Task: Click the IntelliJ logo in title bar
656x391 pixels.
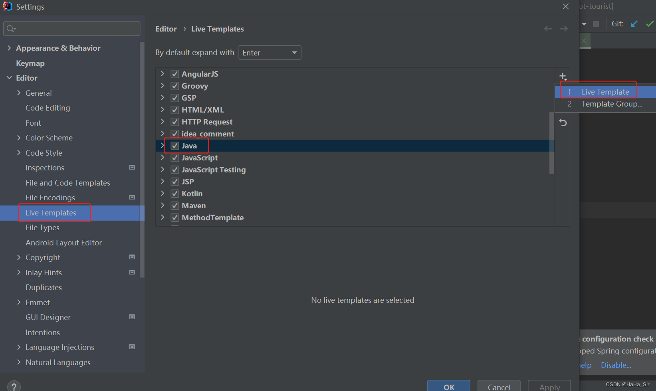Action: pyautogui.click(x=8, y=6)
